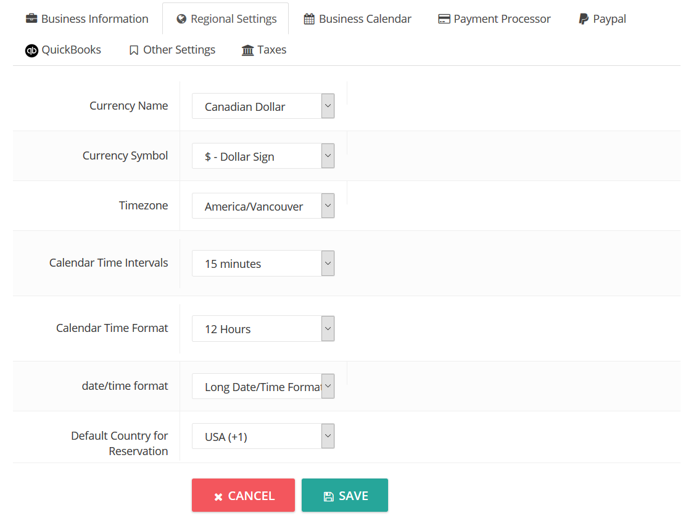Screen dimensions: 691x521
Task: Expand the date/time format arrow
Action: [x=328, y=386]
